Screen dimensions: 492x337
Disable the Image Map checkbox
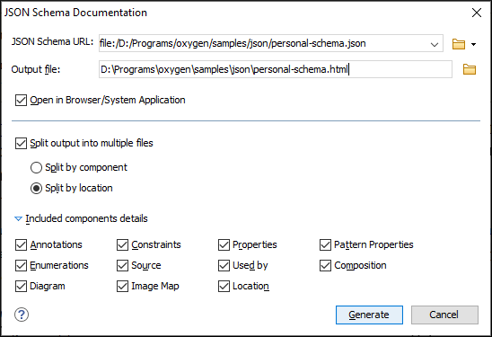(122, 286)
